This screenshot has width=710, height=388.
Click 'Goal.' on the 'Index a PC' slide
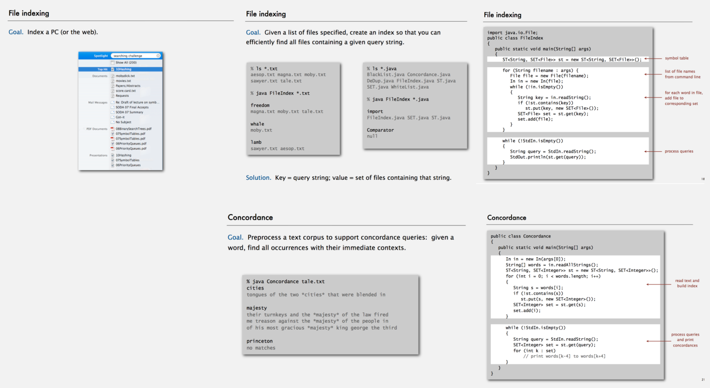16,32
